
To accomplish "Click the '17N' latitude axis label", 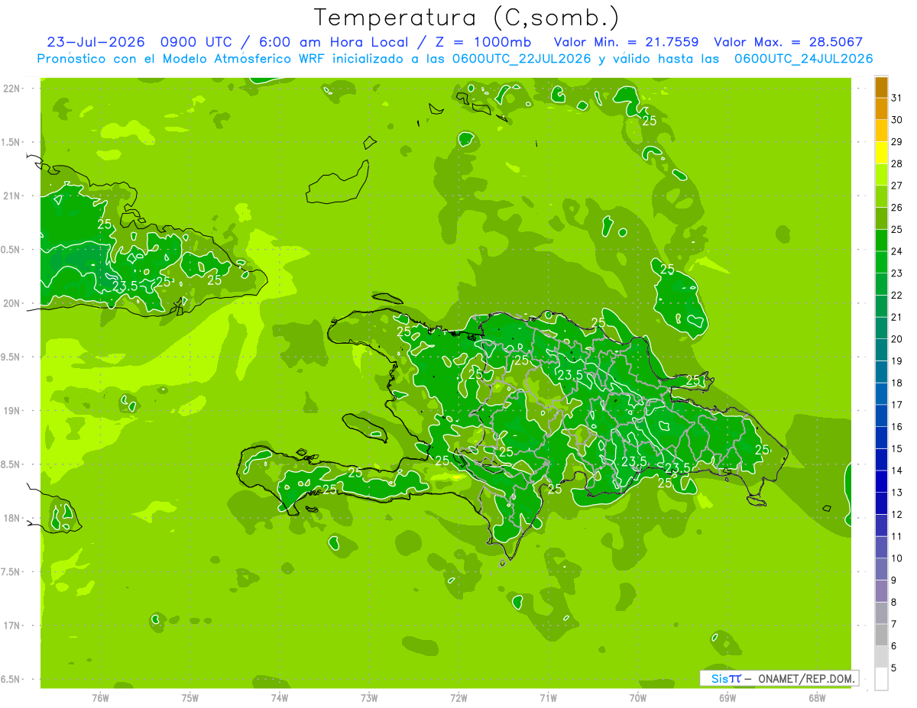I will coord(13,626).
